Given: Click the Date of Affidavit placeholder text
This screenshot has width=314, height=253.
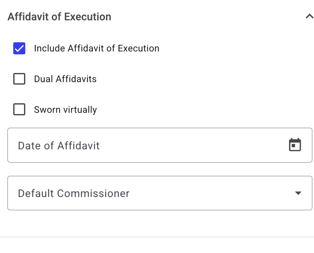Looking at the screenshot, I should click(x=59, y=146).
